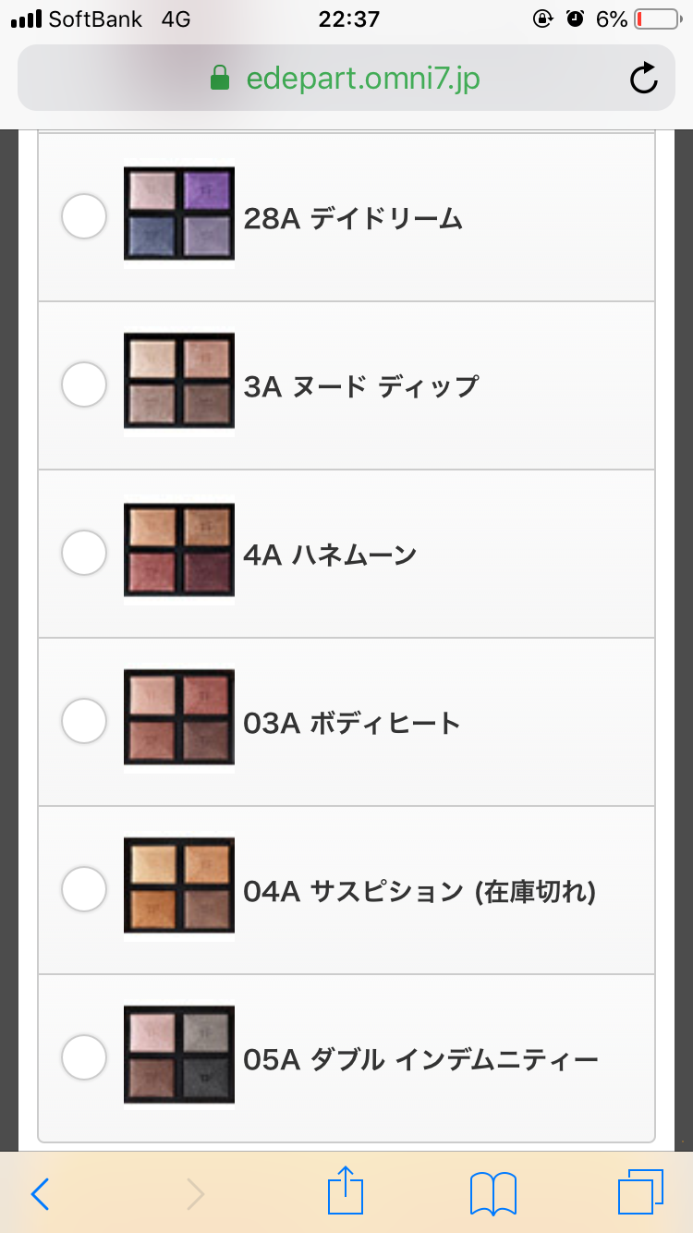Tap the disabled forward arrow icon
The width and height of the screenshot is (693, 1233).
coord(195,1194)
